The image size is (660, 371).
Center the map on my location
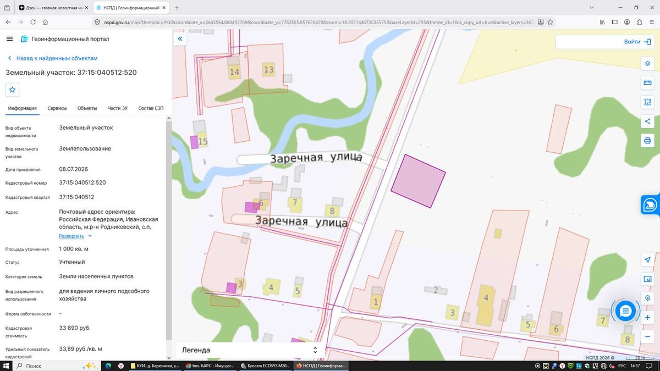click(x=647, y=259)
